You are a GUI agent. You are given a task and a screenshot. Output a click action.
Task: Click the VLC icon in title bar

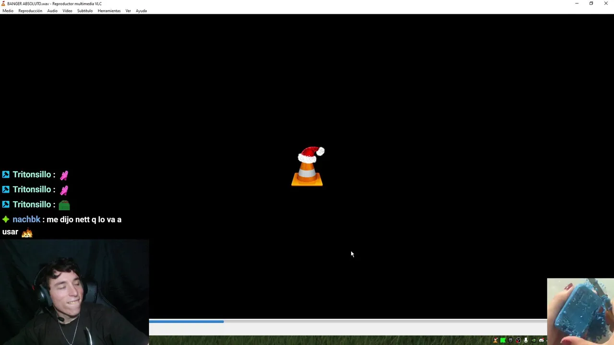coord(3,3)
